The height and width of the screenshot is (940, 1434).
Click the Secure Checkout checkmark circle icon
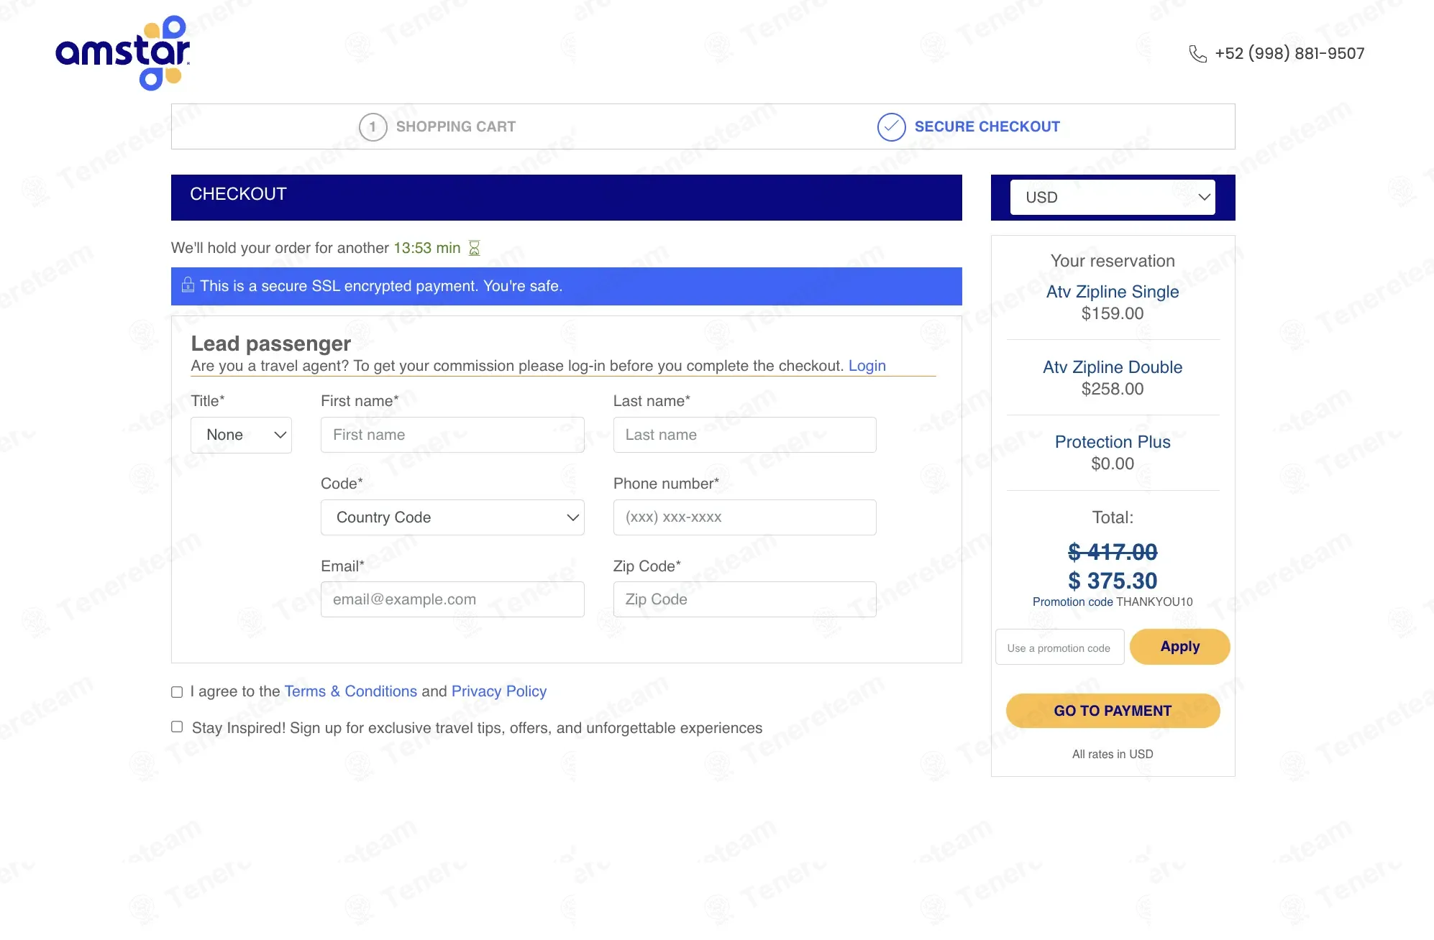[891, 127]
